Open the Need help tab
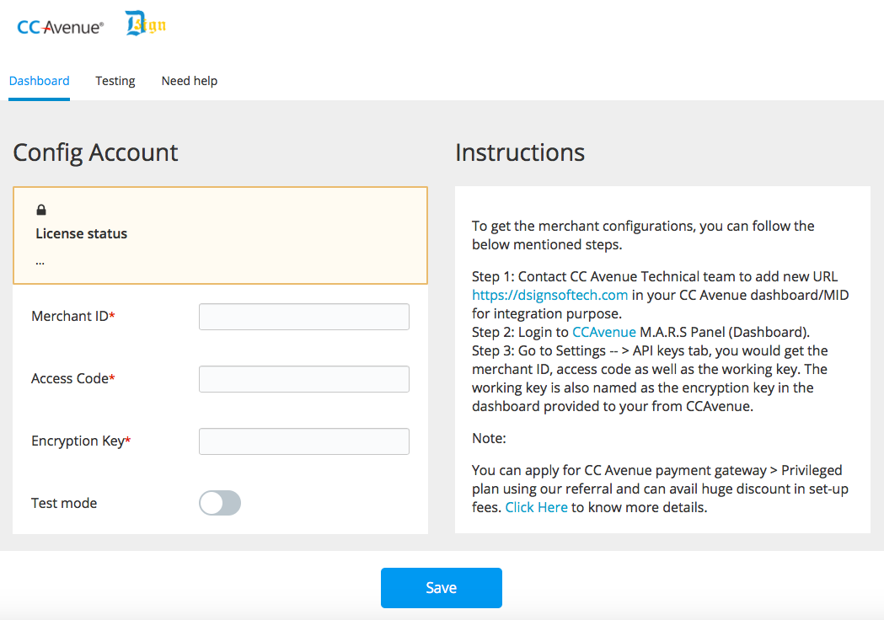This screenshot has height=620, width=884. click(190, 81)
